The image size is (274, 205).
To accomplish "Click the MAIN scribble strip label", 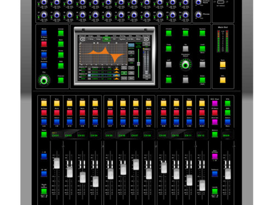I will point(226,136).
